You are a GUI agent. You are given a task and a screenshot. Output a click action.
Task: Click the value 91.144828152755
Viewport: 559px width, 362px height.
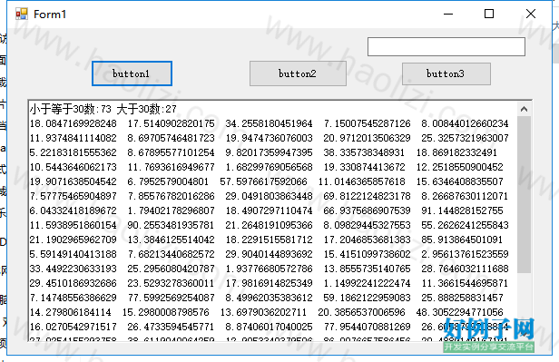click(x=462, y=210)
